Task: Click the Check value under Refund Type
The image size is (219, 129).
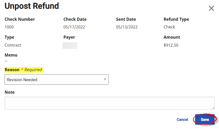Action: (169, 27)
